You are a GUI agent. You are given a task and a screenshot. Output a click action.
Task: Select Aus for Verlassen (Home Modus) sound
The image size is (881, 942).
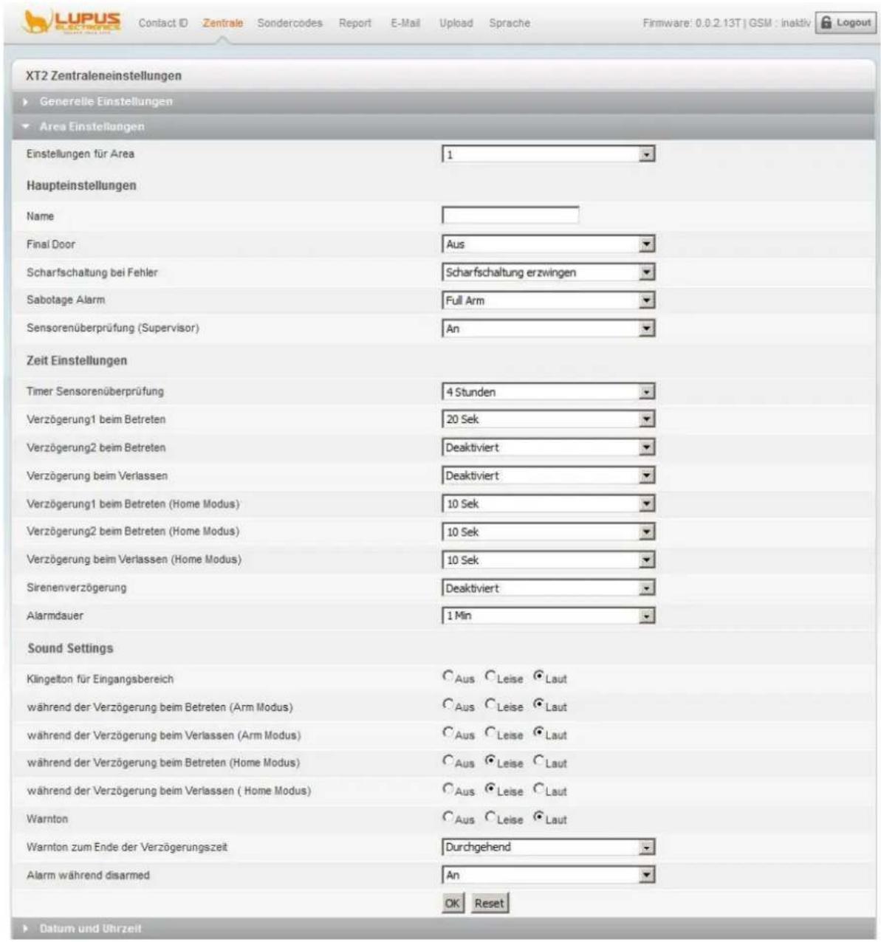click(x=448, y=788)
